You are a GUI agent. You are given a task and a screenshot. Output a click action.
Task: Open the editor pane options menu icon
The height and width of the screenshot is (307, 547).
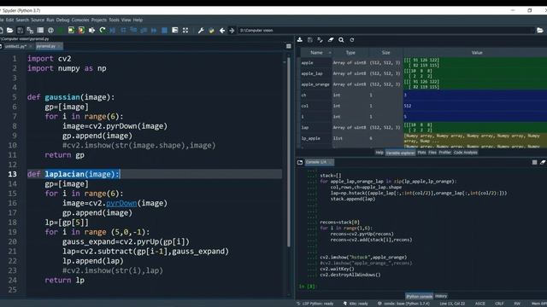coord(289,46)
